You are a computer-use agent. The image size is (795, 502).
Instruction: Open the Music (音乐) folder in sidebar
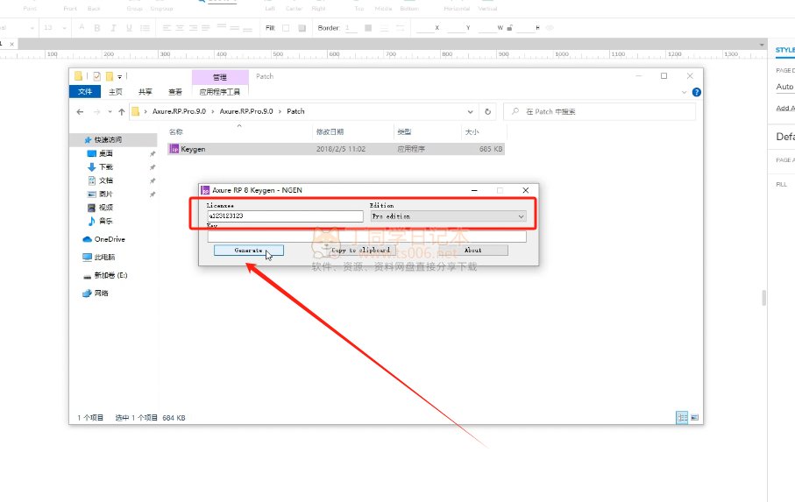click(105, 221)
